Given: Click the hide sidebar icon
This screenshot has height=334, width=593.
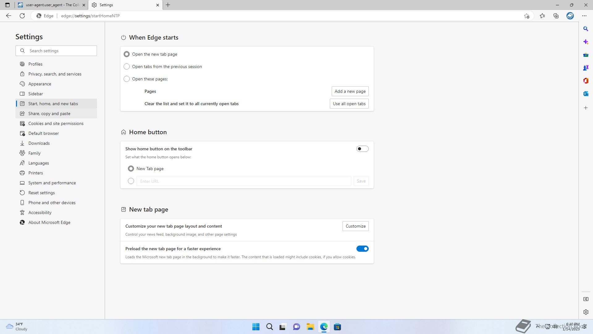Looking at the screenshot, I should click(586, 299).
